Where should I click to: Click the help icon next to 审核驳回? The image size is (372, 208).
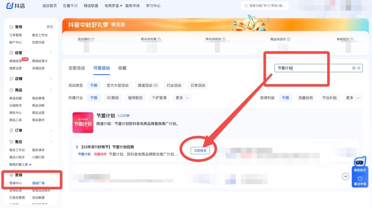click(x=352, y=39)
